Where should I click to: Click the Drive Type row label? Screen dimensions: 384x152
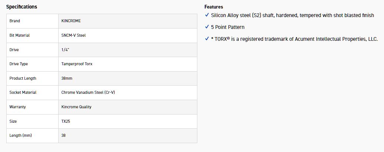(19, 64)
